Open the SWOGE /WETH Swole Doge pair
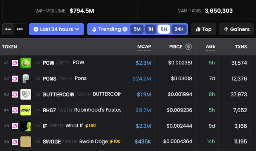 [128, 142]
